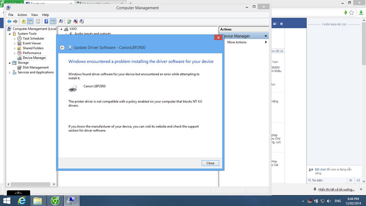Click the Canon LBP2900 printer icon
The height and width of the screenshot is (206, 366).
(73, 88)
